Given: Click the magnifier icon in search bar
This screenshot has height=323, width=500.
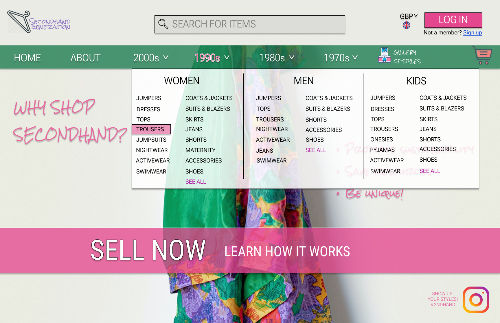Looking at the screenshot, I should tap(163, 24).
